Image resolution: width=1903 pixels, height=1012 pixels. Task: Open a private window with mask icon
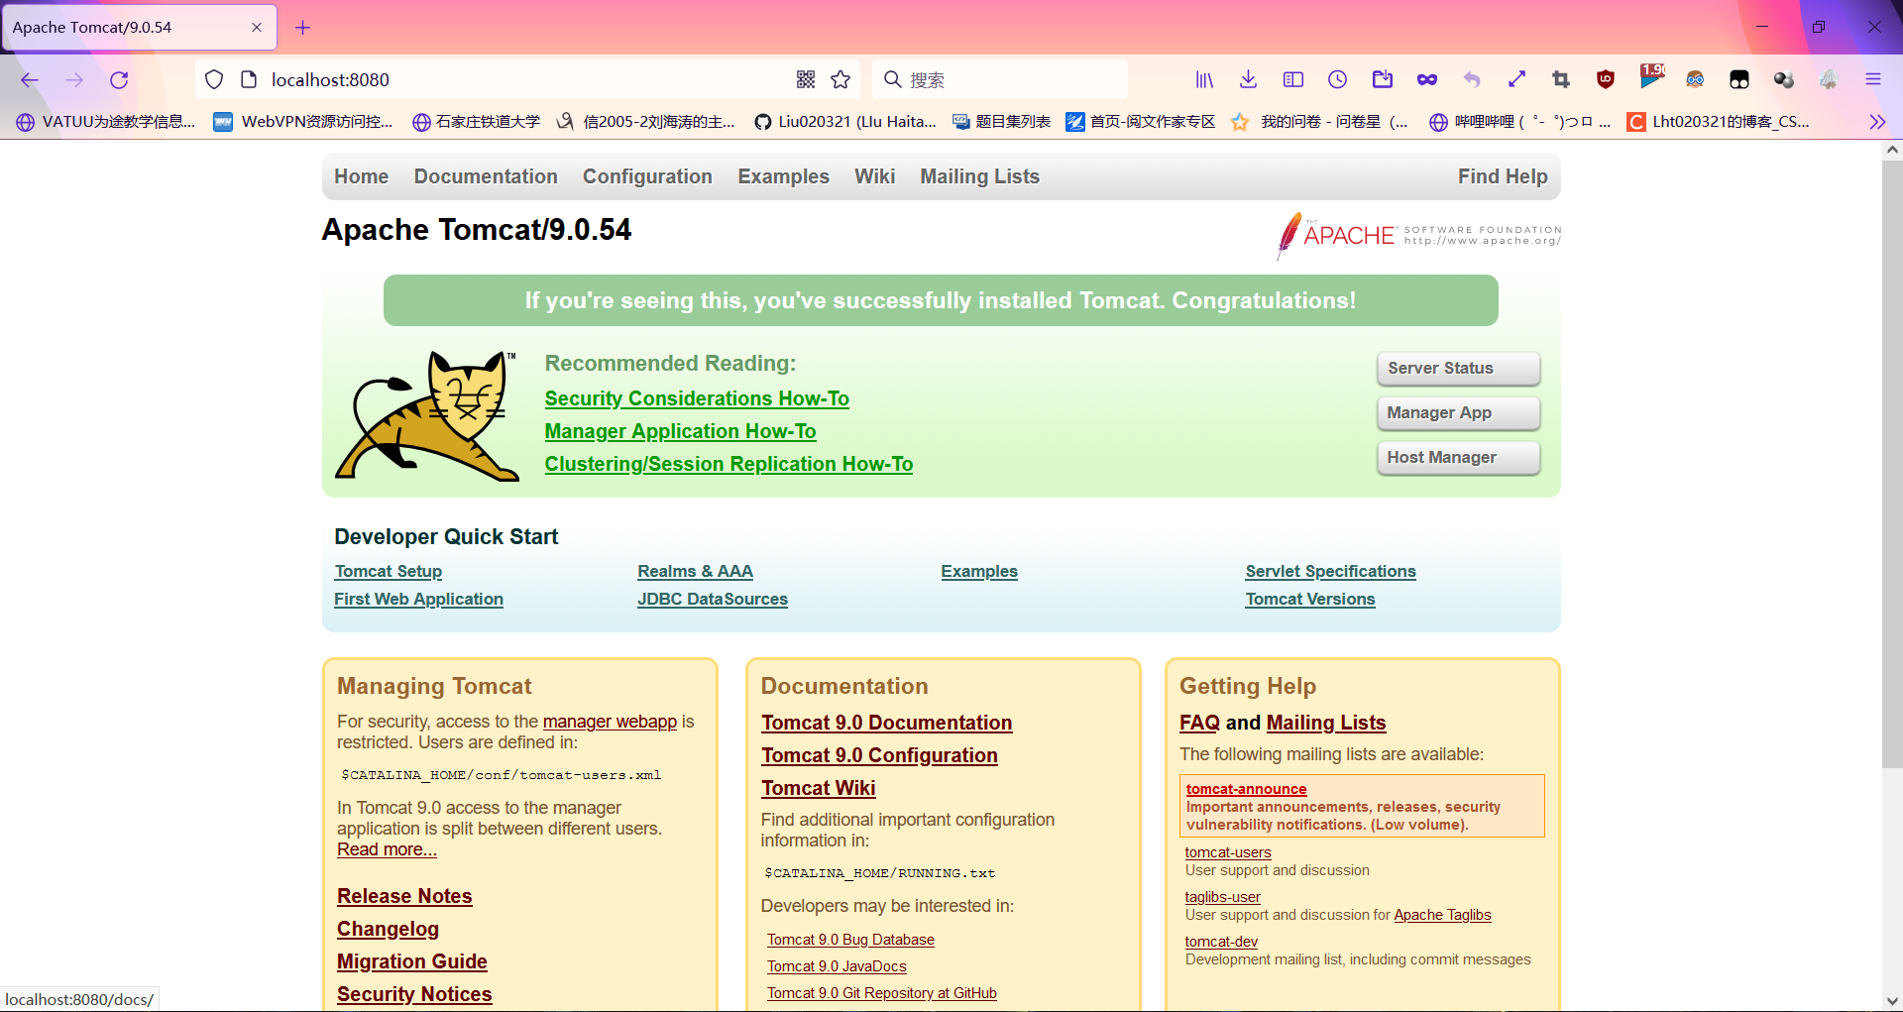pyautogui.click(x=1427, y=79)
